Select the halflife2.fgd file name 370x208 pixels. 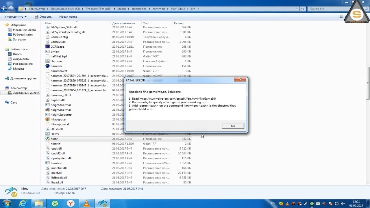point(58,56)
